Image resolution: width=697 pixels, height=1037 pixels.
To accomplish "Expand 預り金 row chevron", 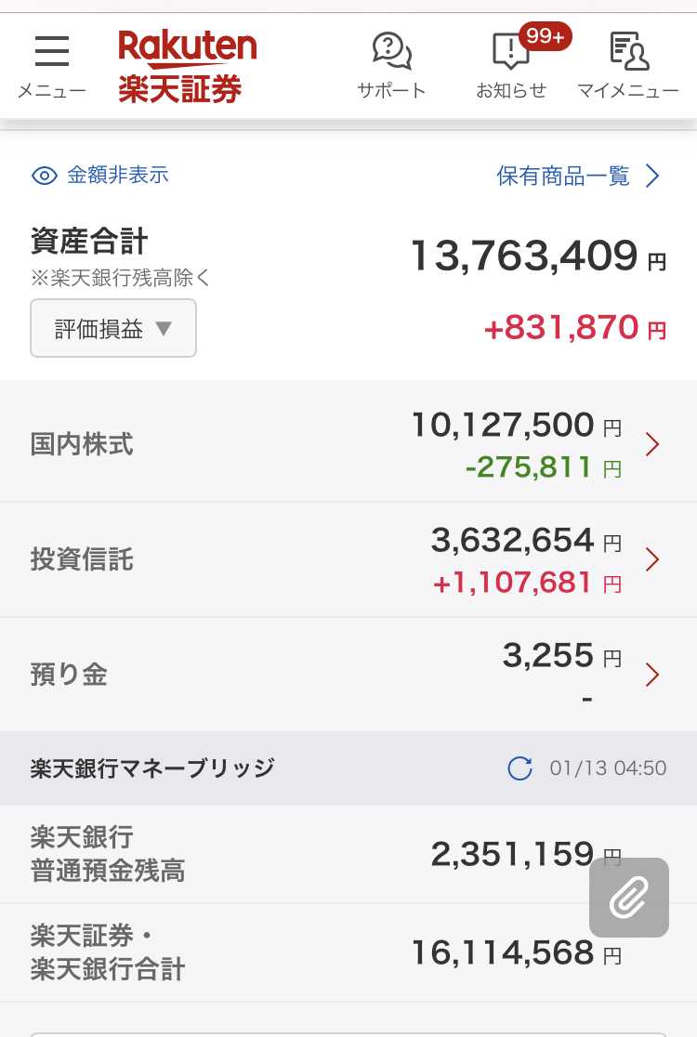I will coord(652,675).
